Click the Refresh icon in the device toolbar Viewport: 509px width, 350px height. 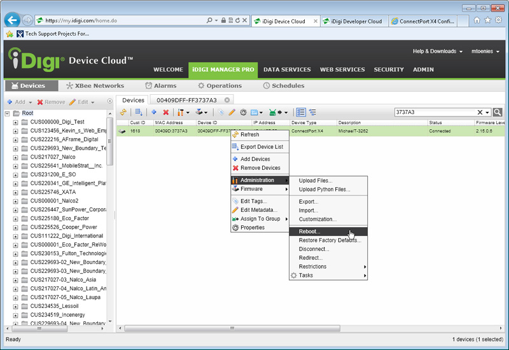[123, 112]
